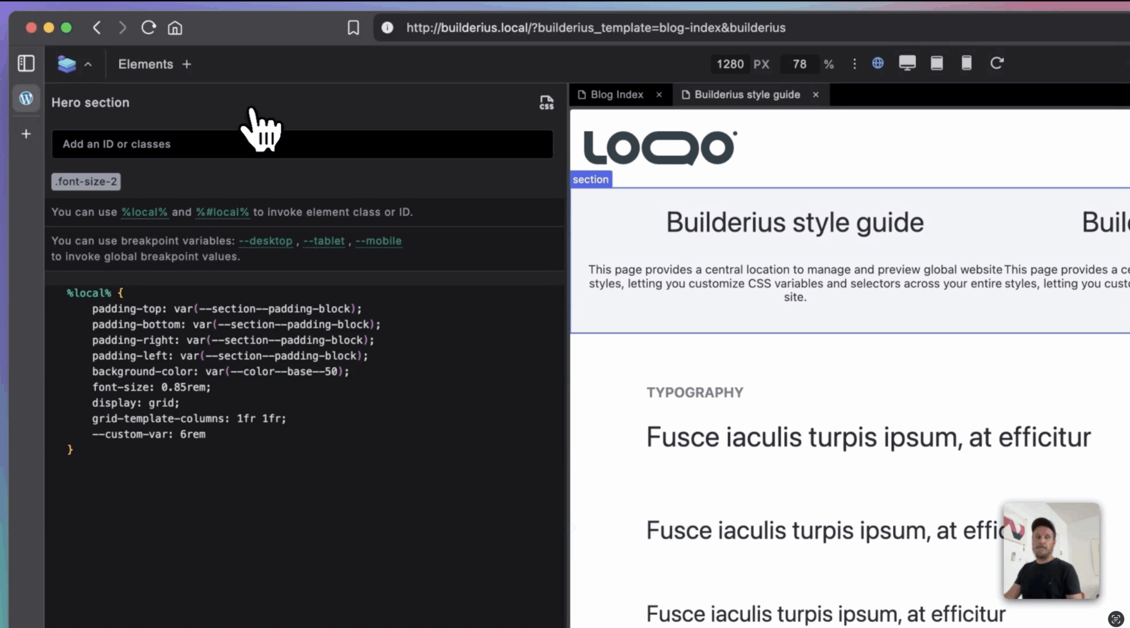
Task: Toggle the left sidebar panel icon
Action: [x=26, y=64]
